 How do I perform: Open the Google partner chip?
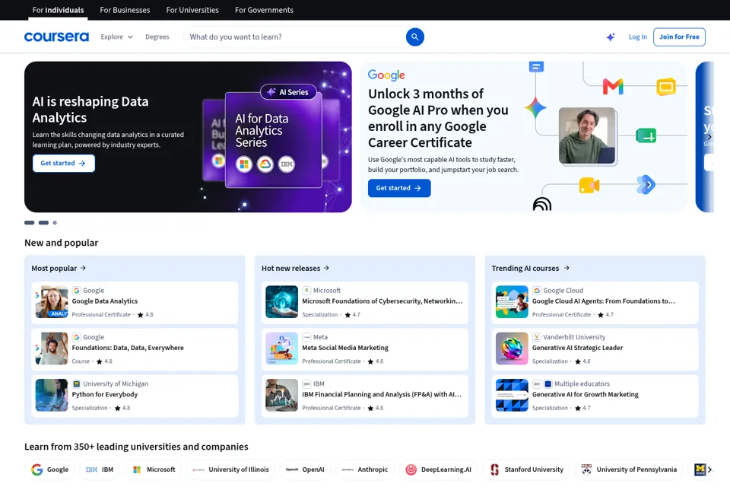pos(50,469)
